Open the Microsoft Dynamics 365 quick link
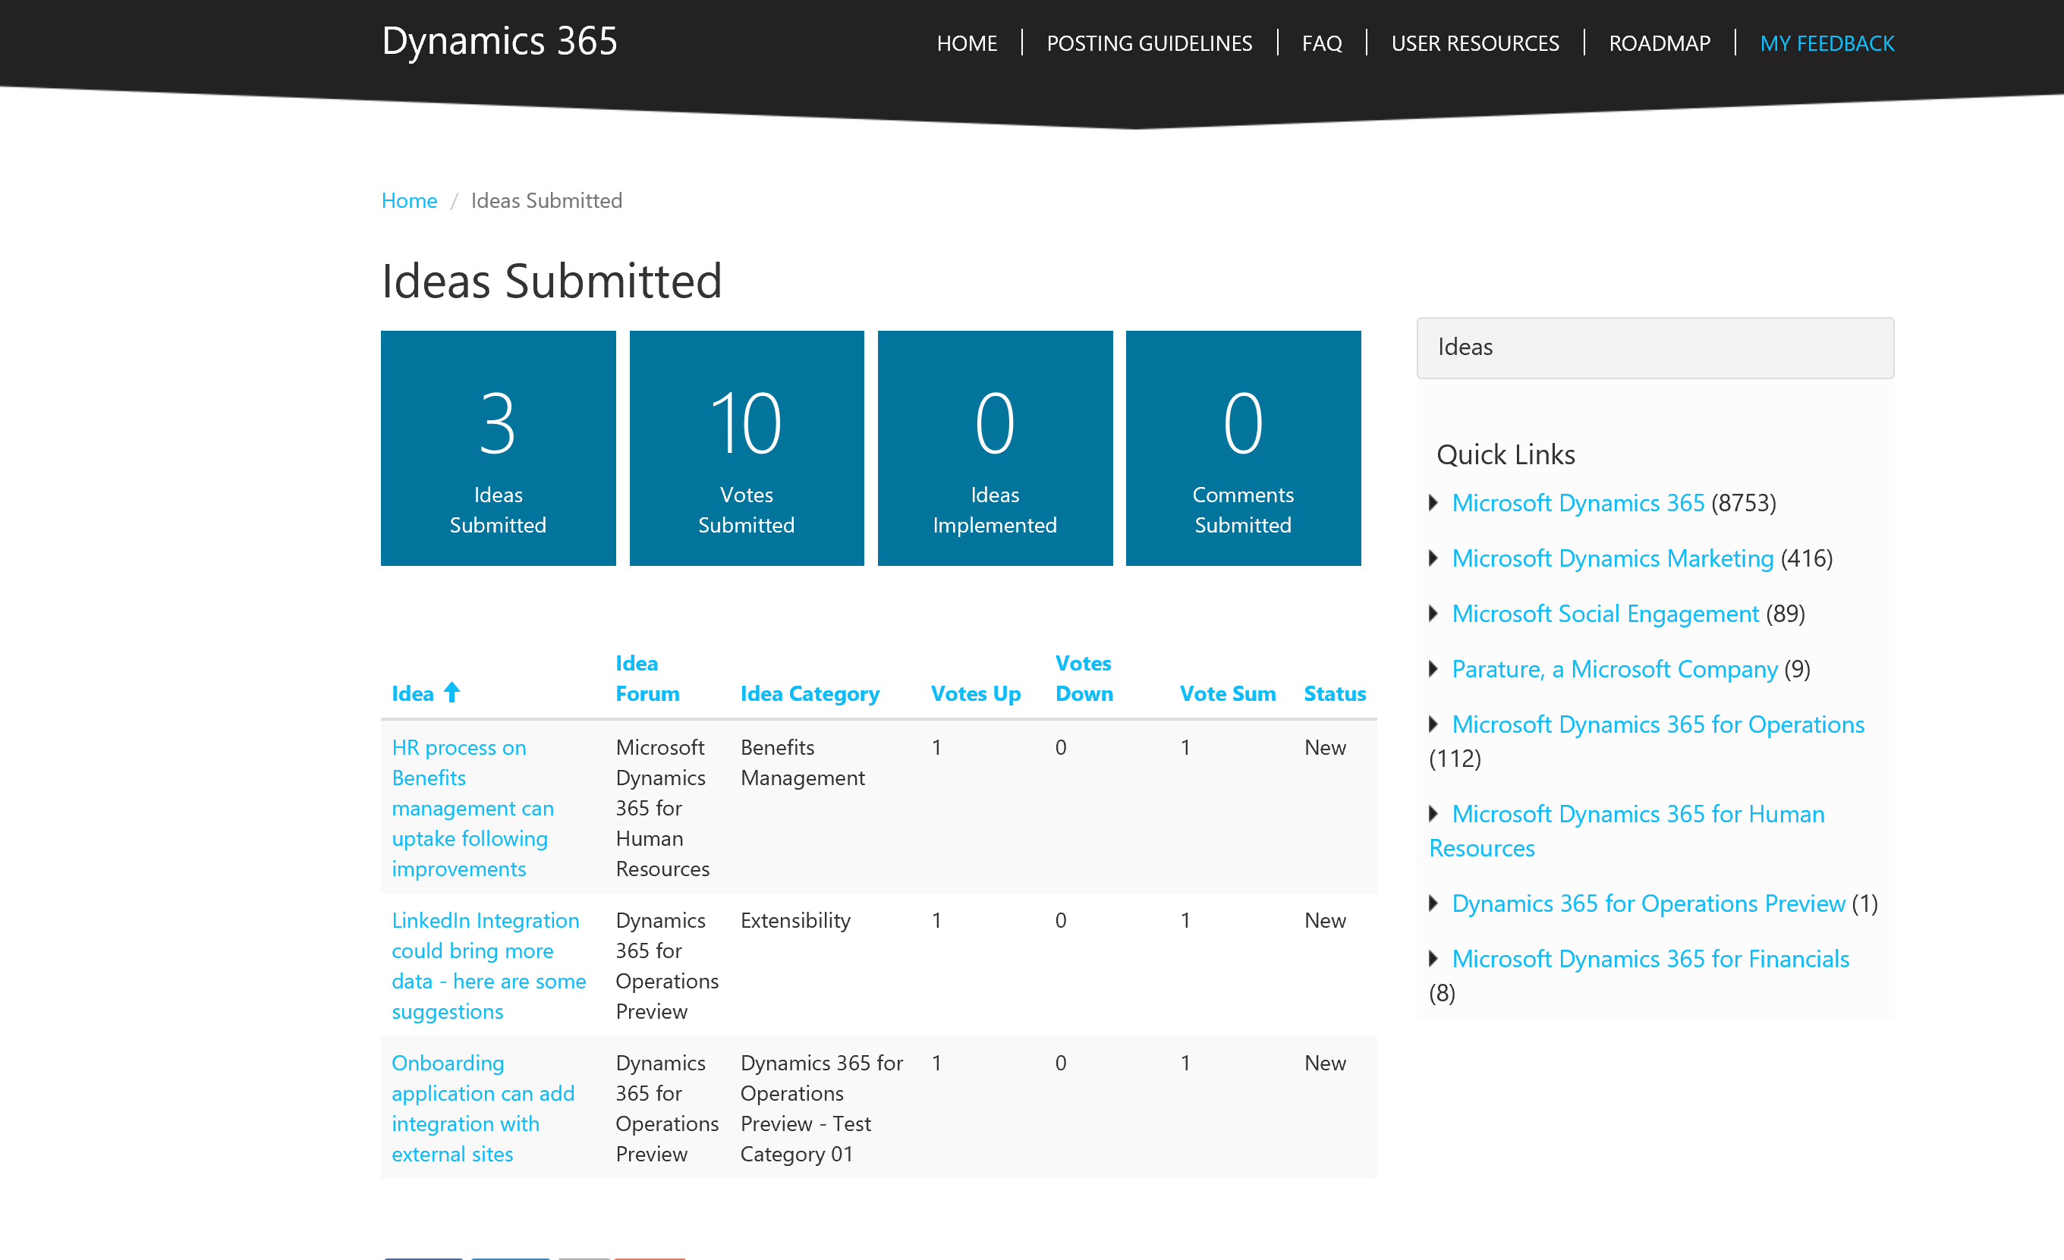This screenshot has height=1260, width=2064. click(1578, 502)
